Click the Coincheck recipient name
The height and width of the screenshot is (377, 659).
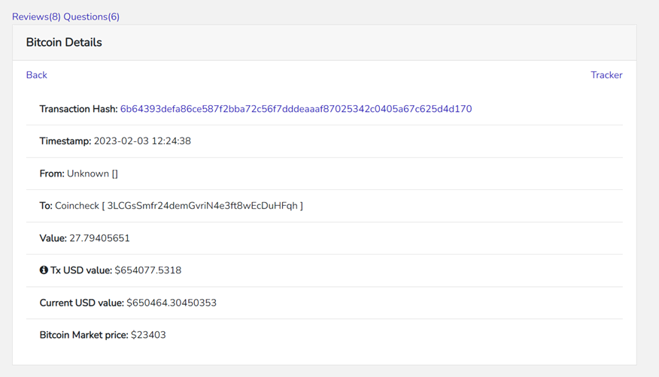(77, 206)
